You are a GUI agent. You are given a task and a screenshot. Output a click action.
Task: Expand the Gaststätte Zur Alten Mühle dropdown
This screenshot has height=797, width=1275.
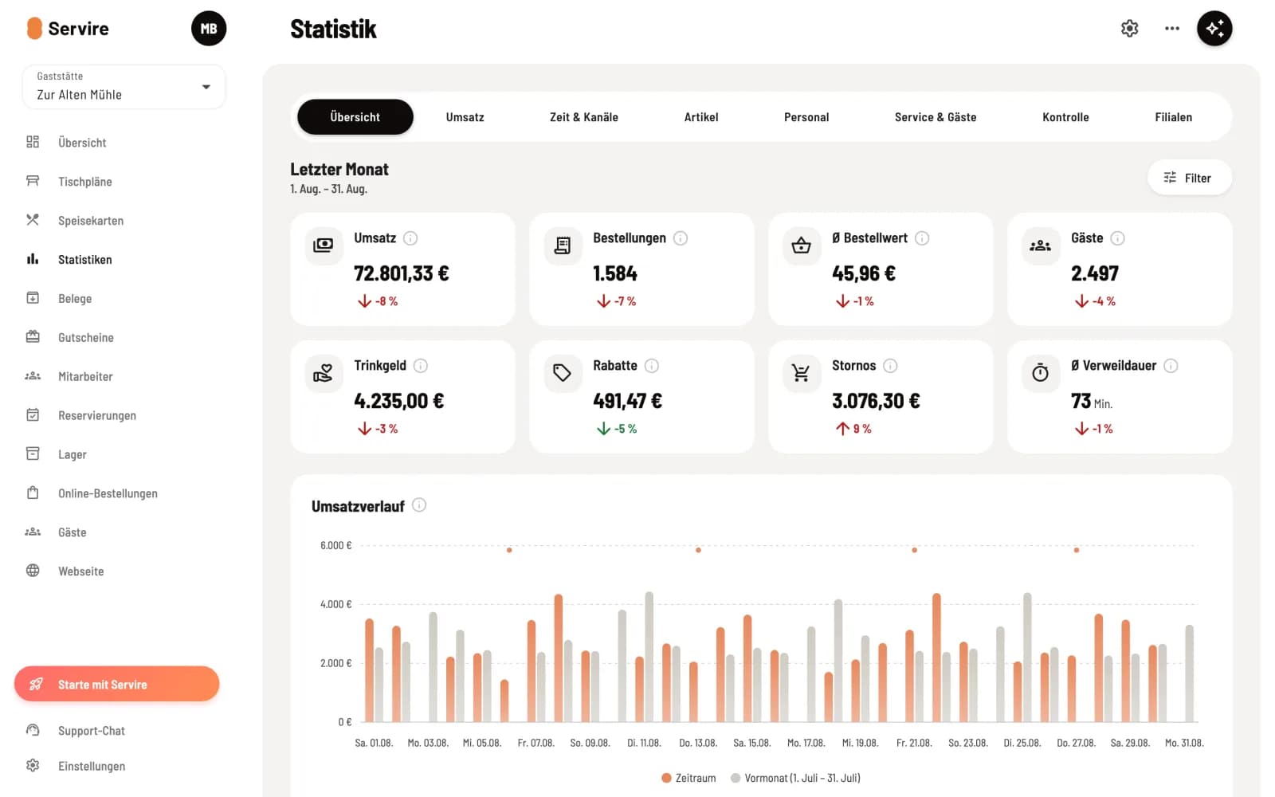pos(124,87)
